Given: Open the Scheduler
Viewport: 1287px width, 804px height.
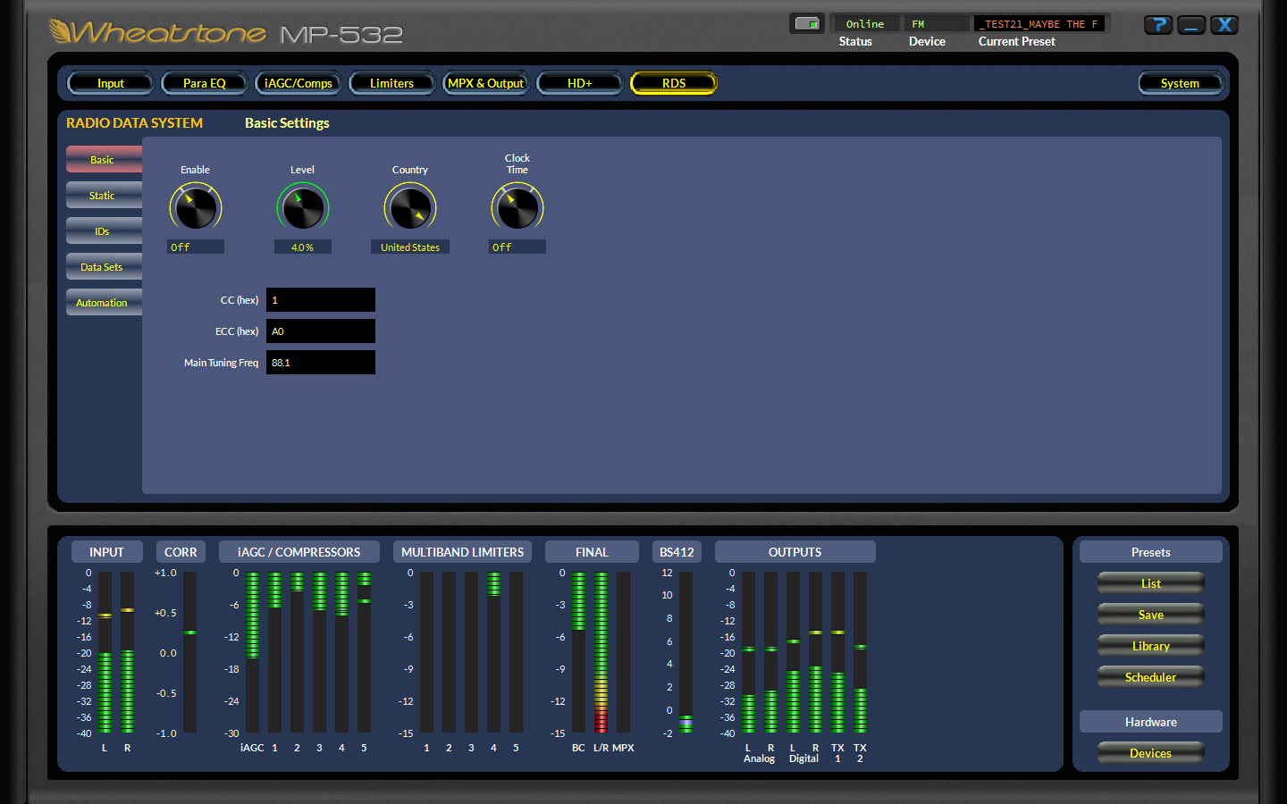Looking at the screenshot, I should [1151, 677].
